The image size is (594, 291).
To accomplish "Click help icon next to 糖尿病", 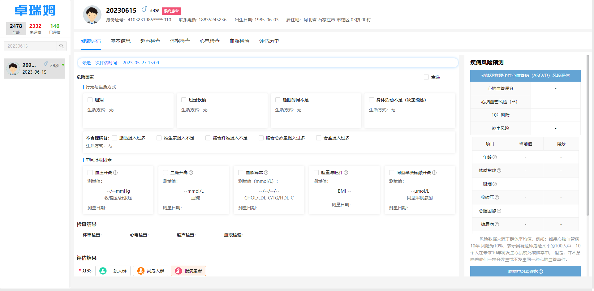I will 497,224.
